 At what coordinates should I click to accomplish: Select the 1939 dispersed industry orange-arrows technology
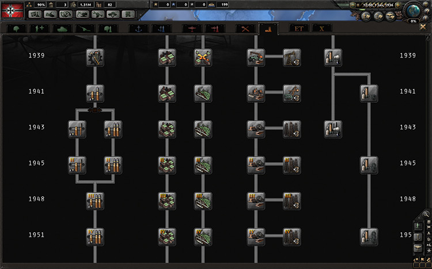point(203,57)
